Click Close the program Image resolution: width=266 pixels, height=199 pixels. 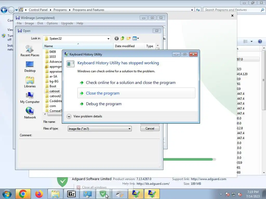(136, 93)
